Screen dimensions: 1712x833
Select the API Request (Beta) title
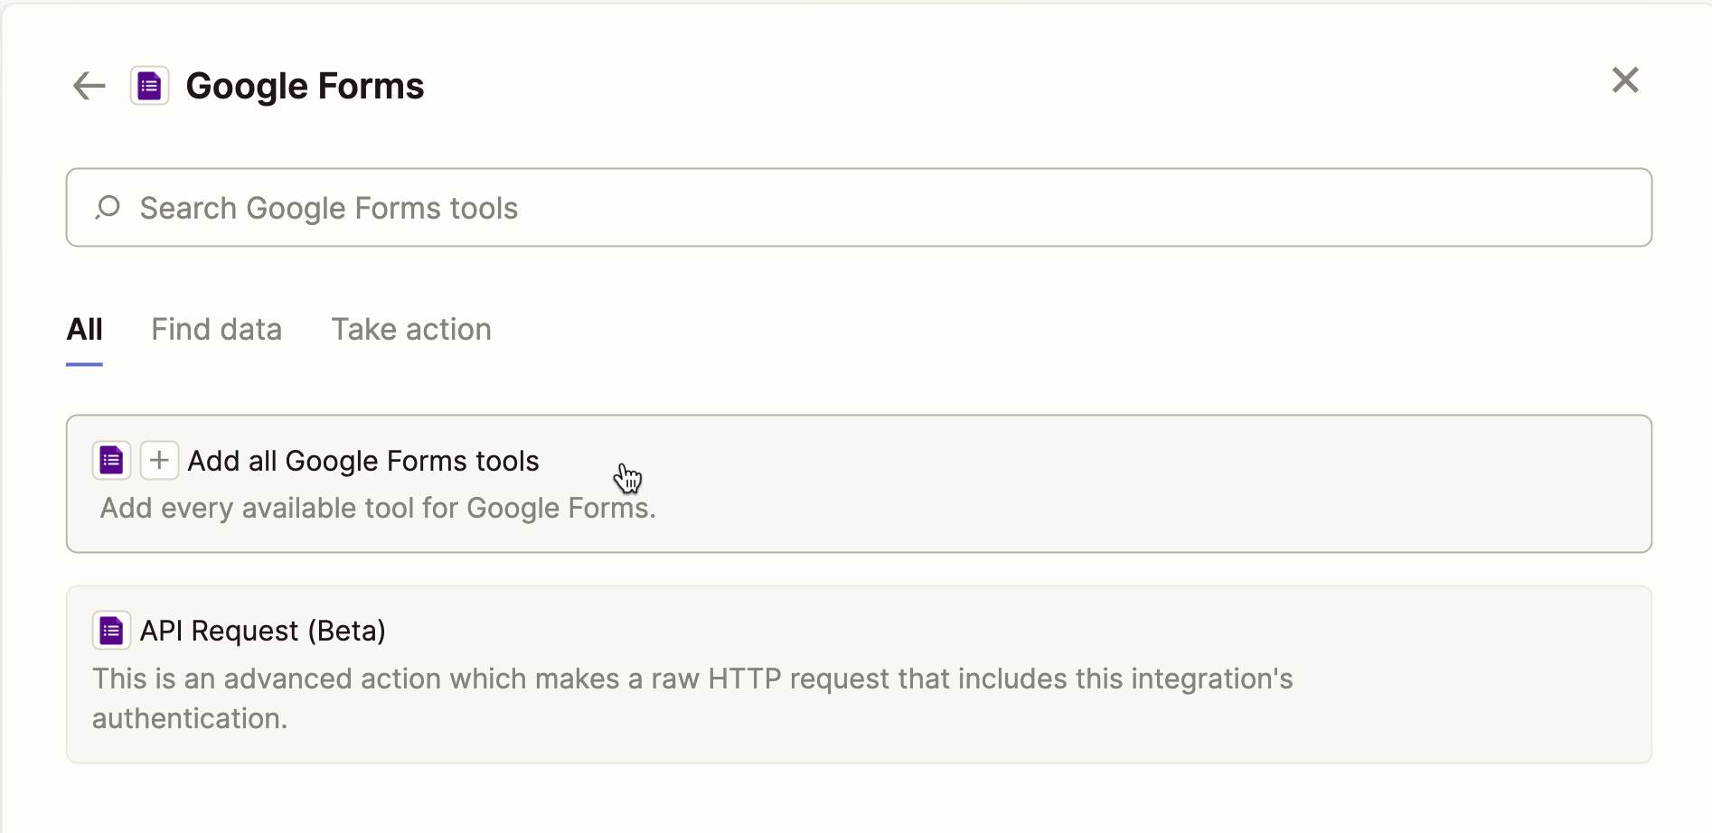point(262,631)
